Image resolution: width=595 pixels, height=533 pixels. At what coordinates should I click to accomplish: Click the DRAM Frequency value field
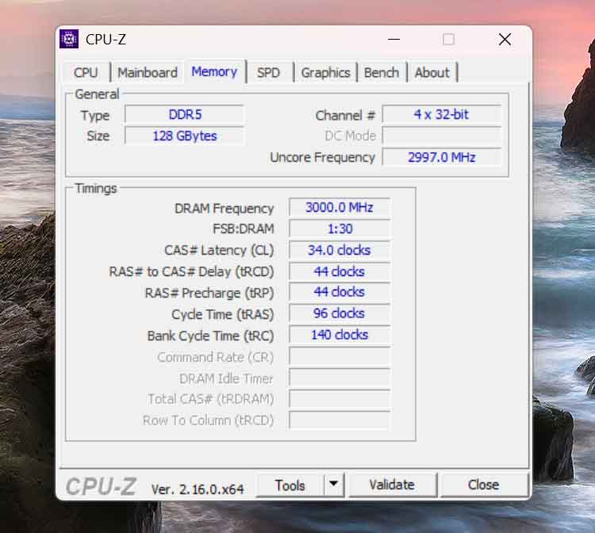pos(340,208)
